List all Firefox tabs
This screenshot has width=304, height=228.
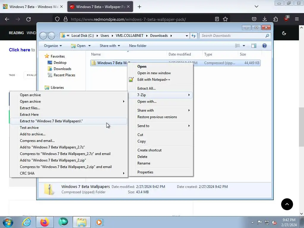256,7
